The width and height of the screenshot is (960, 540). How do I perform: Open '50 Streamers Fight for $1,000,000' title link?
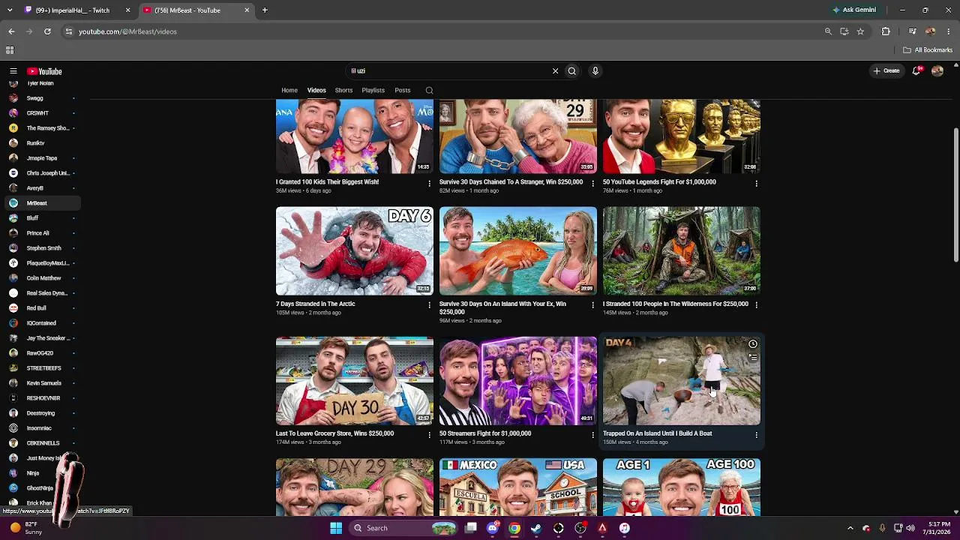click(485, 433)
